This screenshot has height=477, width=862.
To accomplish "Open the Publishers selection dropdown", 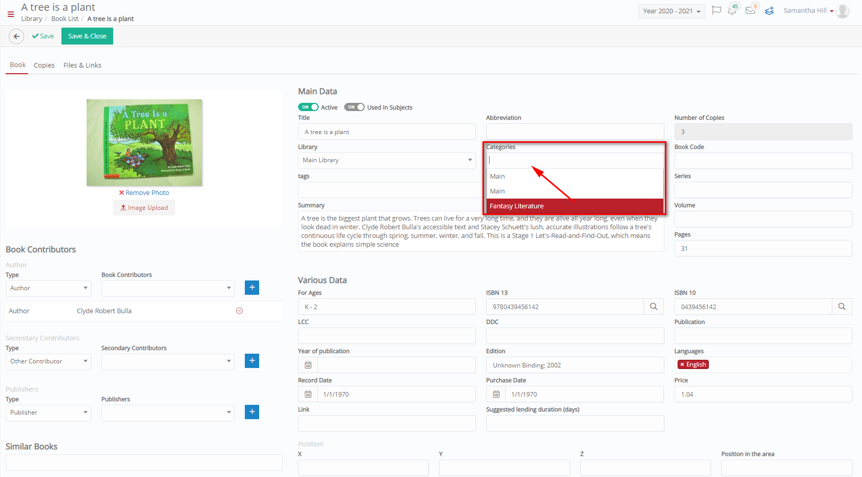I will click(168, 413).
